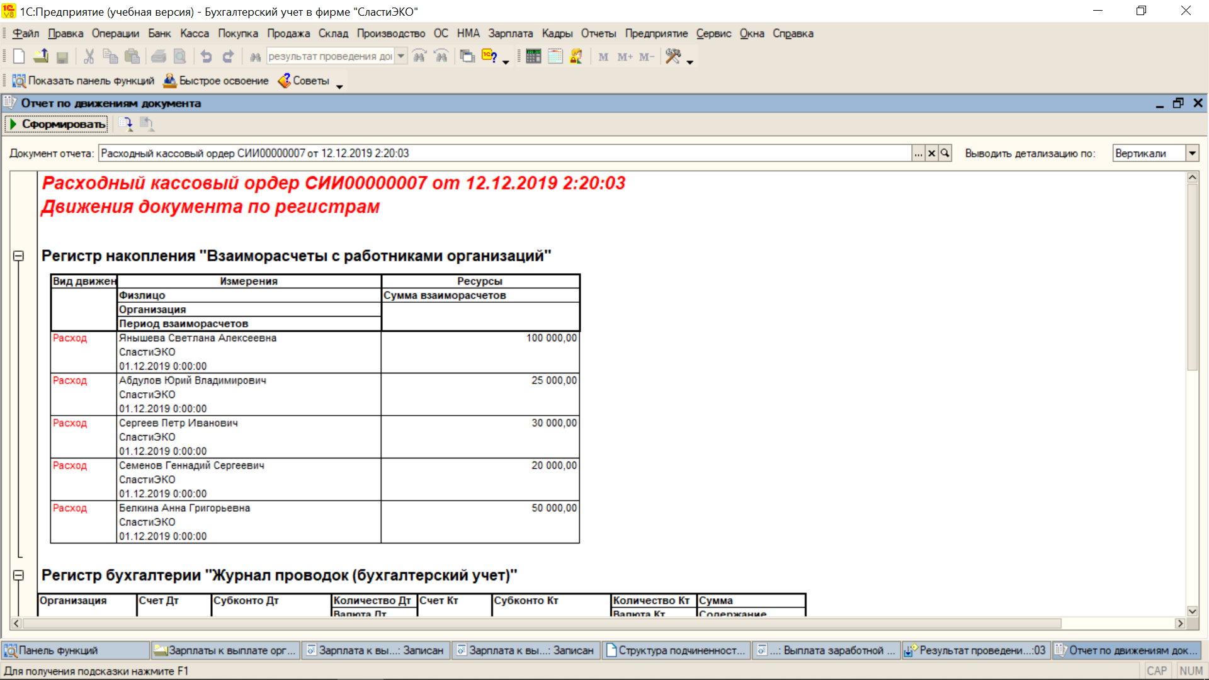Viewport: 1209px width, 680px height.
Task: Click the vertical scrollbar down arrow
Action: pyautogui.click(x=1192, y=611)
